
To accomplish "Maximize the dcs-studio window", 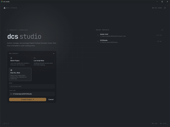I will click(162, 2).
